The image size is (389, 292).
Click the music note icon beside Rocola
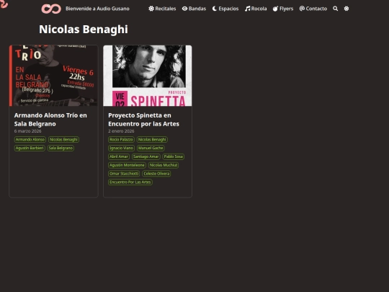pyautogui.click(x=247, y=9)
